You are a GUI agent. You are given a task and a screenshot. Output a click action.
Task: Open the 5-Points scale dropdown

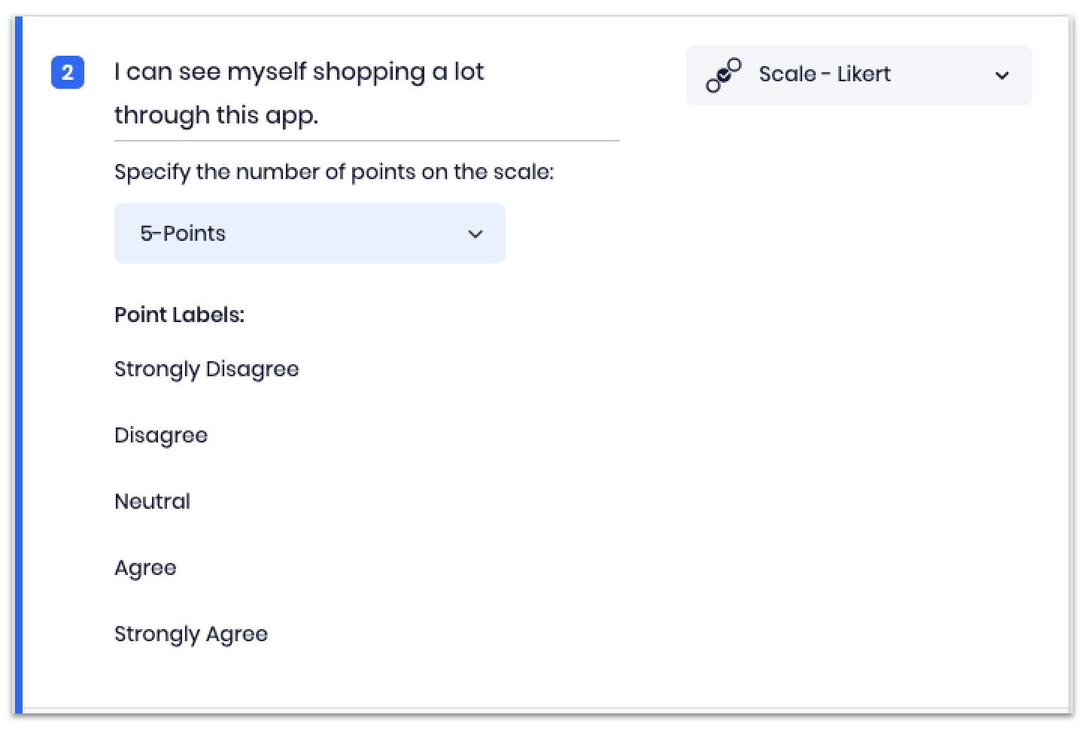pos(309,233)
